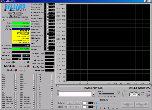Screen dimensions: 152x110
Task: Click the Stack Life Time value
Action: tap(50, 71)
